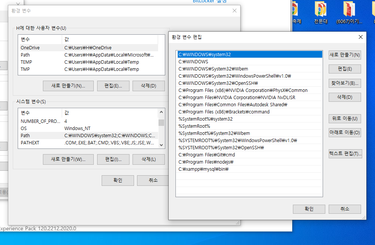Click 취소 in 환경 변수 window
The width and height of the screenshot is (375, 245).
(x=153, y=180)
